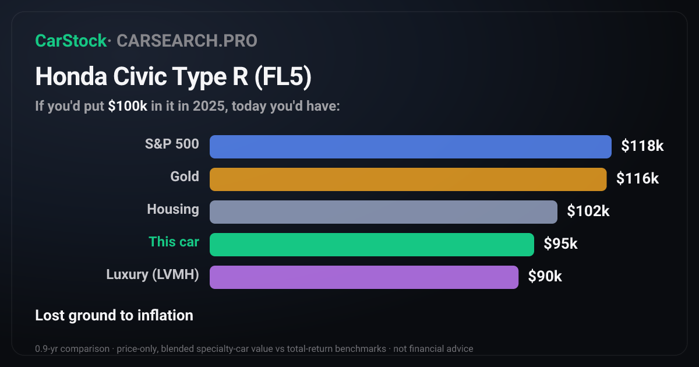Click the purple Luxury (LVMH) bar
699x367 pixels.
364,277
